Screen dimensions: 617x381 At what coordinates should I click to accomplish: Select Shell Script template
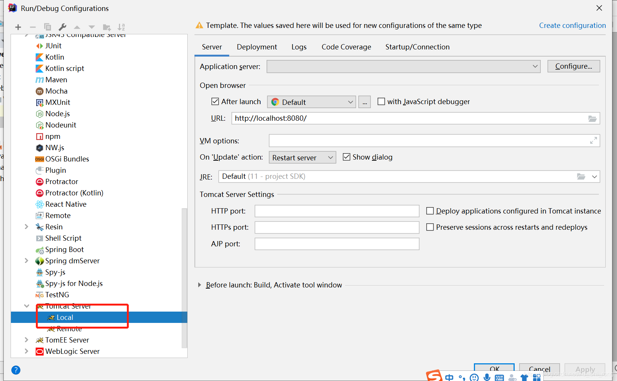pyautogui.click(x=63, y=238)
